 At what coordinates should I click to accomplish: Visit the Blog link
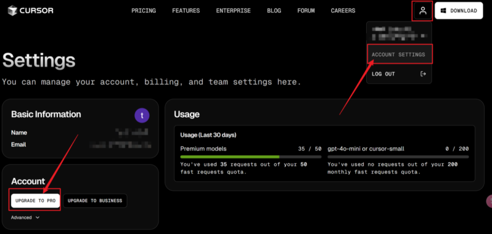tap(274, 11)
